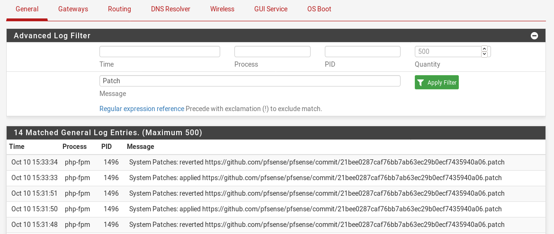This screenshot has width=554, height=234.
Task: Select the DNS Resolver tab
Action: pos(170,9)
